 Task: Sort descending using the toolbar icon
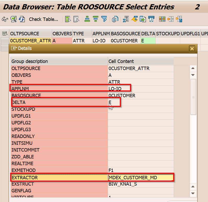pos(96,19)
